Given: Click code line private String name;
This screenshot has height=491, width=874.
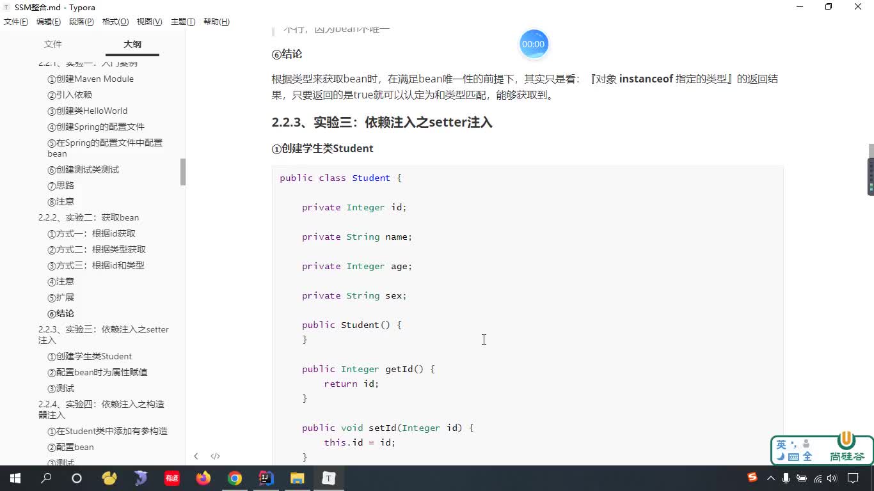Looking at the screenshot, I should coord(357,237).
